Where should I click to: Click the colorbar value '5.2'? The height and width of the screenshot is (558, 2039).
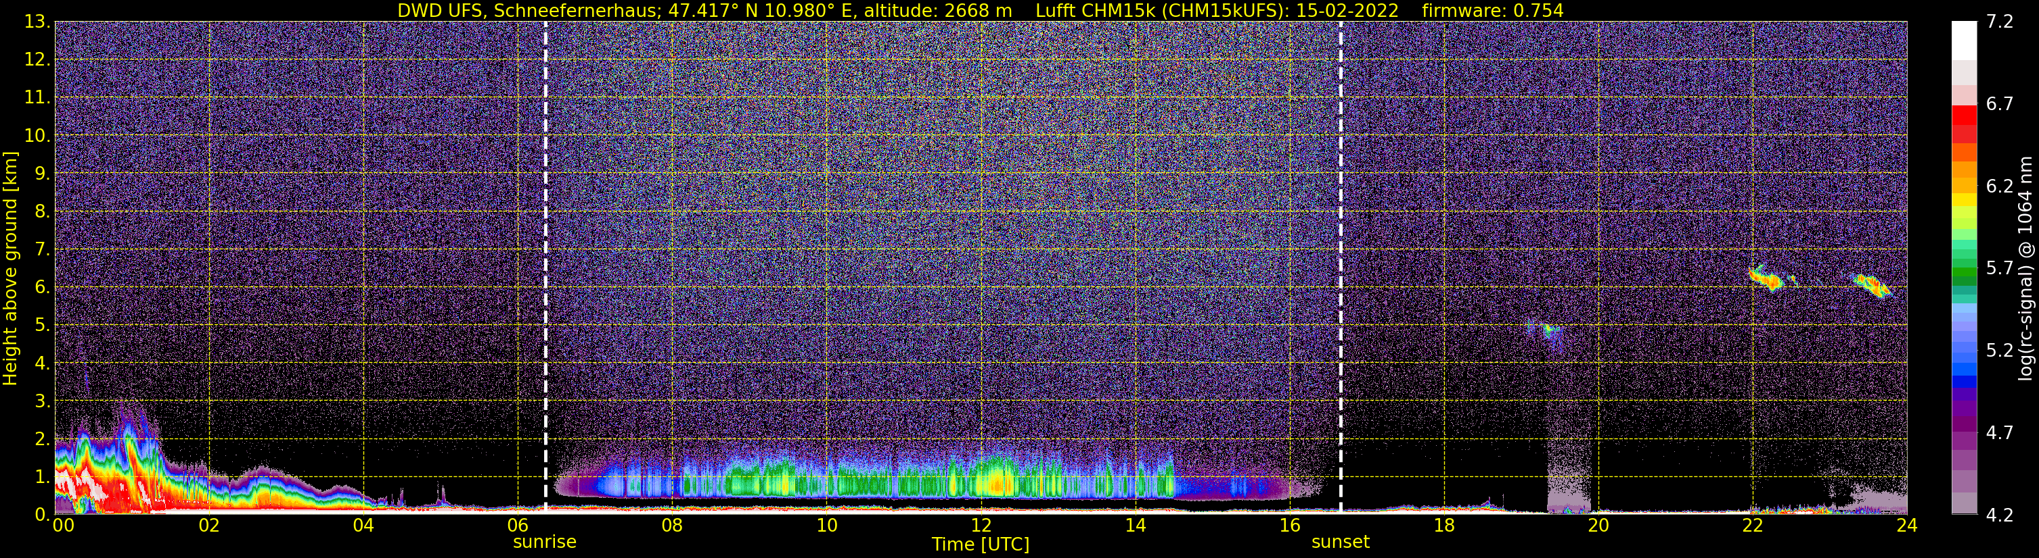pos(2000,351)
